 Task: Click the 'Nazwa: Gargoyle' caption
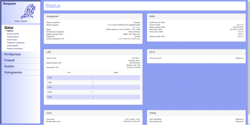pyautogui.click(x=21, y=21)
